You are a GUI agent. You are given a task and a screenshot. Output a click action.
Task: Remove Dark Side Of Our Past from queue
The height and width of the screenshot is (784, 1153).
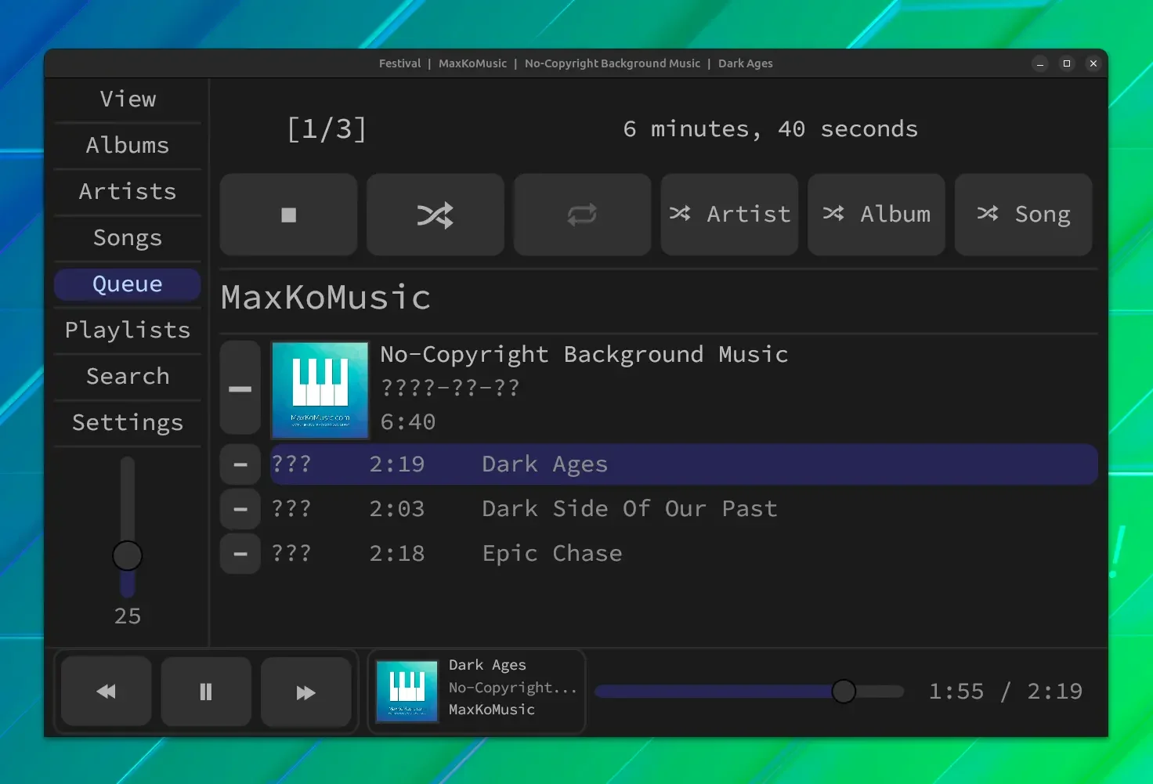click(x=240, y=509)
